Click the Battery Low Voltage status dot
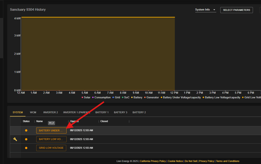Image resolution: width=261 pixels, height=164 pixels. click(26, 139)
